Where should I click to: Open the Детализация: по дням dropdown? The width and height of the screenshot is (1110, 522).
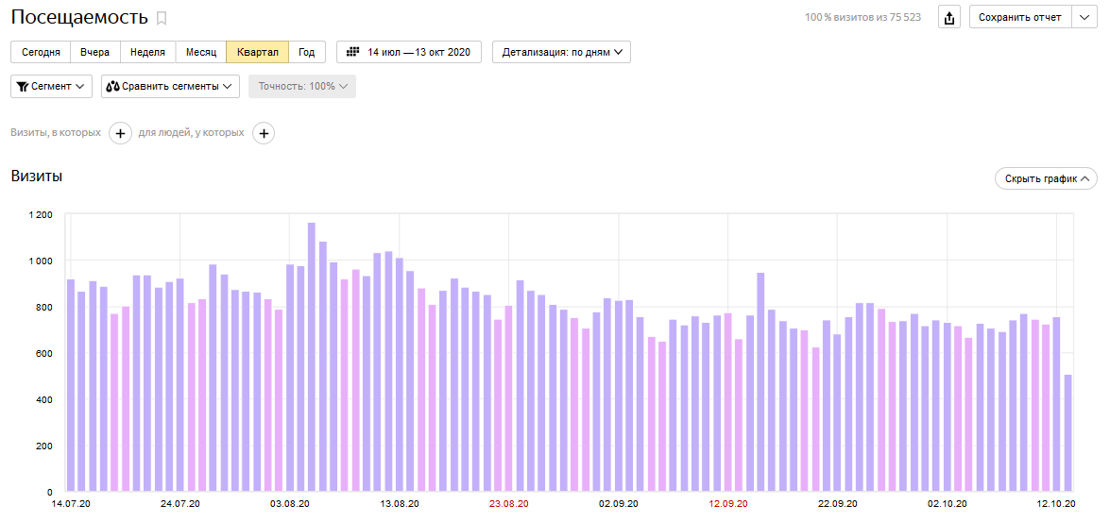pos(561,52)
